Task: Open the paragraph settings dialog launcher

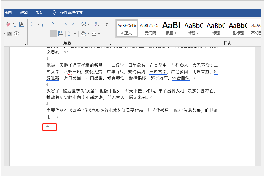Action: coord(110,44)
